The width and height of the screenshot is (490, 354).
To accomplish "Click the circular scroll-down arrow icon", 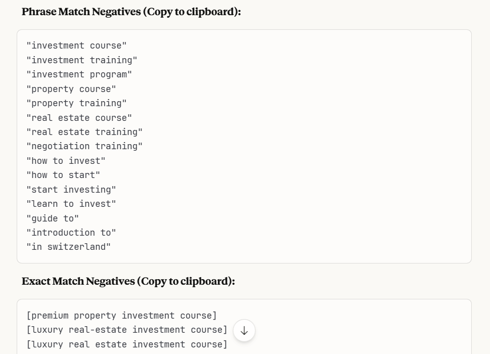I will [244, 330].
